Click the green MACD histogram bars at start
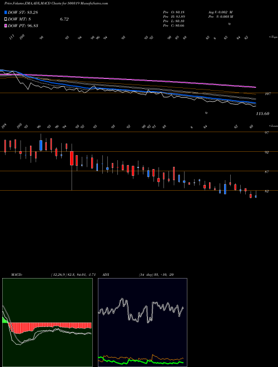The image size is (278, 367). point(4,320)
